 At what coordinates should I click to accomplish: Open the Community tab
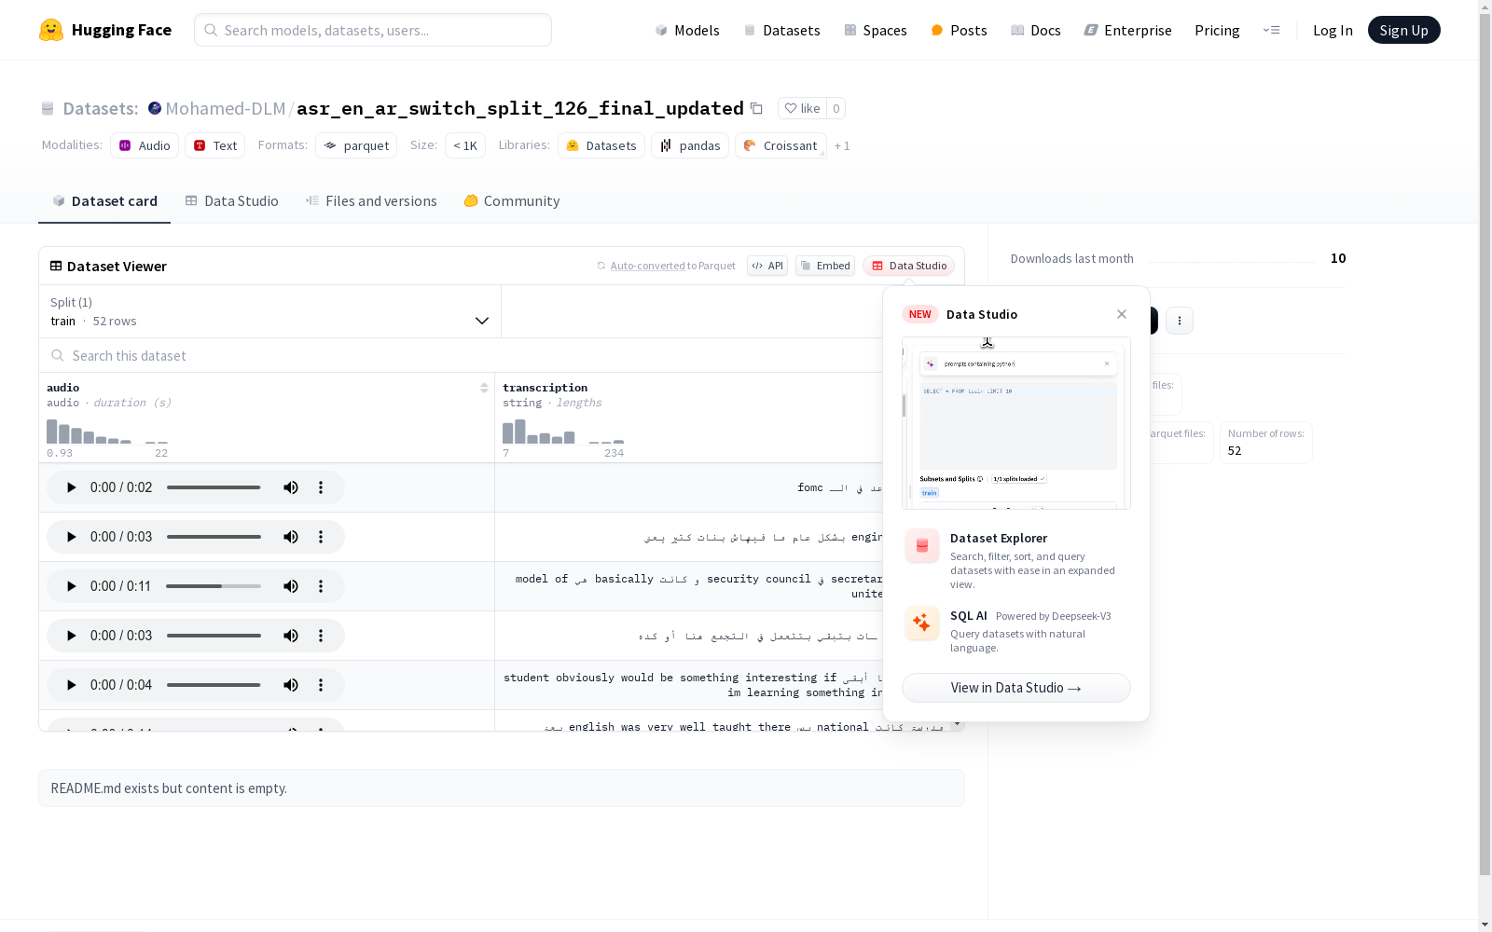click(512, 201)
